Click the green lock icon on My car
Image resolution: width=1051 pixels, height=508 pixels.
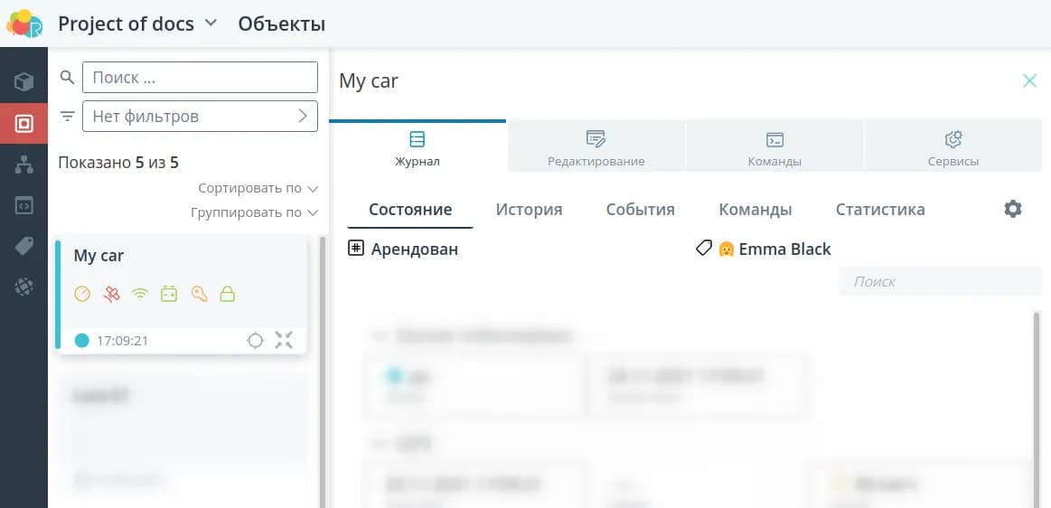point(228,294)
